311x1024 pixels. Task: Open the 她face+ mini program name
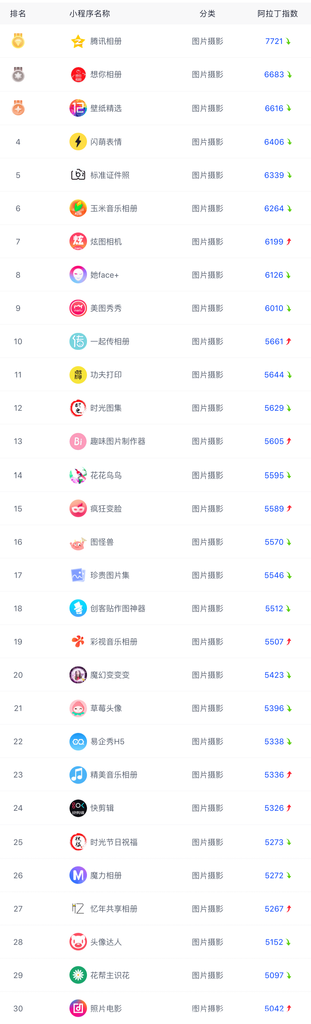(x=104, y=275)
